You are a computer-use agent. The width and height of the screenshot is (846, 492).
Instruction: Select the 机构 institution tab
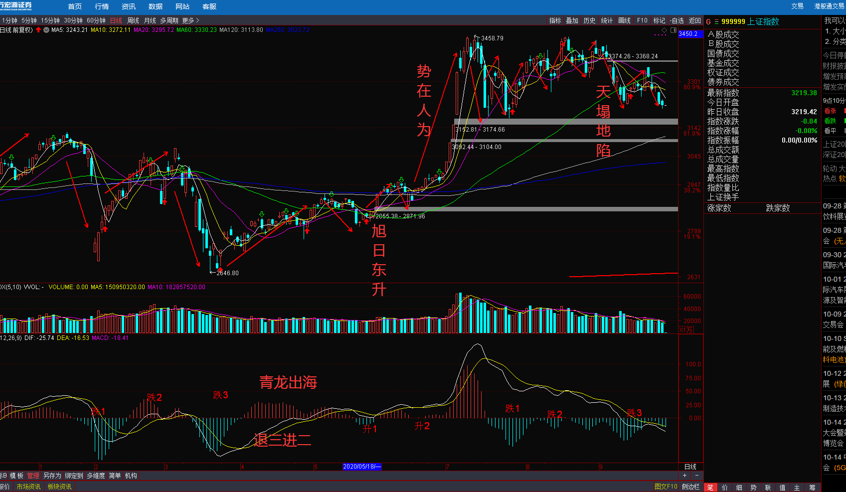pyautogui.click(x=131, y=476)
